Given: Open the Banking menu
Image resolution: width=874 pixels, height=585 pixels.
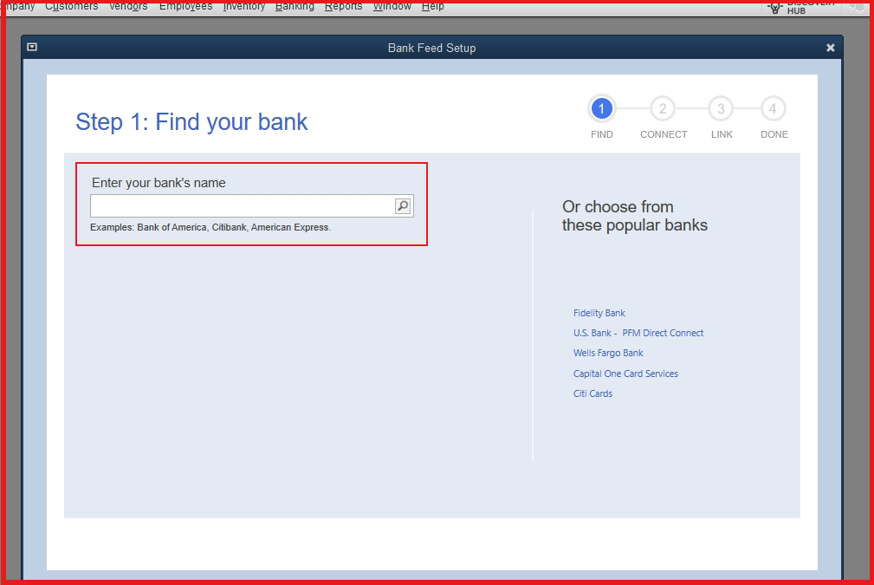Looking at the screenshot, I should coord(295,6).
